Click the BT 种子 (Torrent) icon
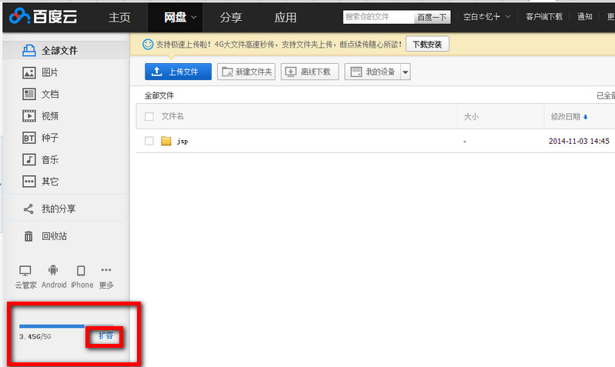Screen dimensions: 615x367 (x=29, y=138)
